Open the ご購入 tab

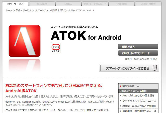tap(68, 4)
